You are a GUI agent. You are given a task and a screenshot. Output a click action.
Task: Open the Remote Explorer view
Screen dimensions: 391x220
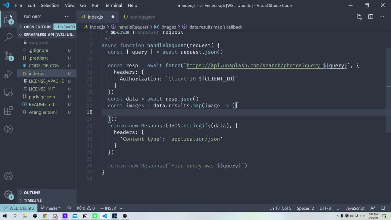(9, 92)
